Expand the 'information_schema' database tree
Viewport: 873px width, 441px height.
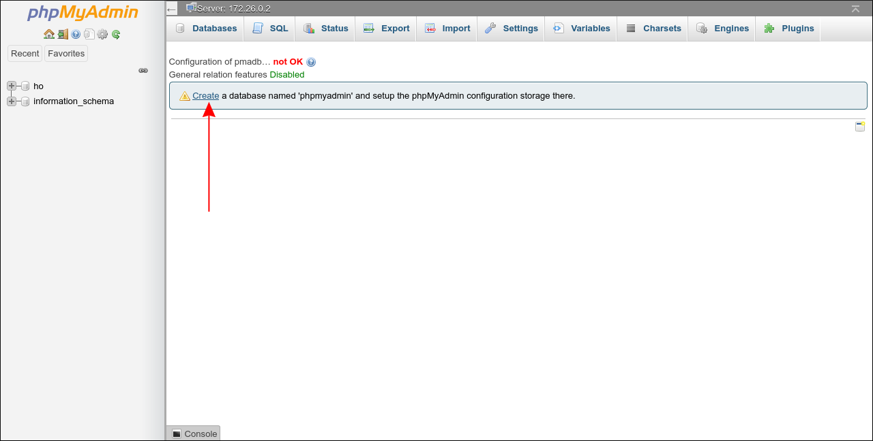tap(11, 101)
